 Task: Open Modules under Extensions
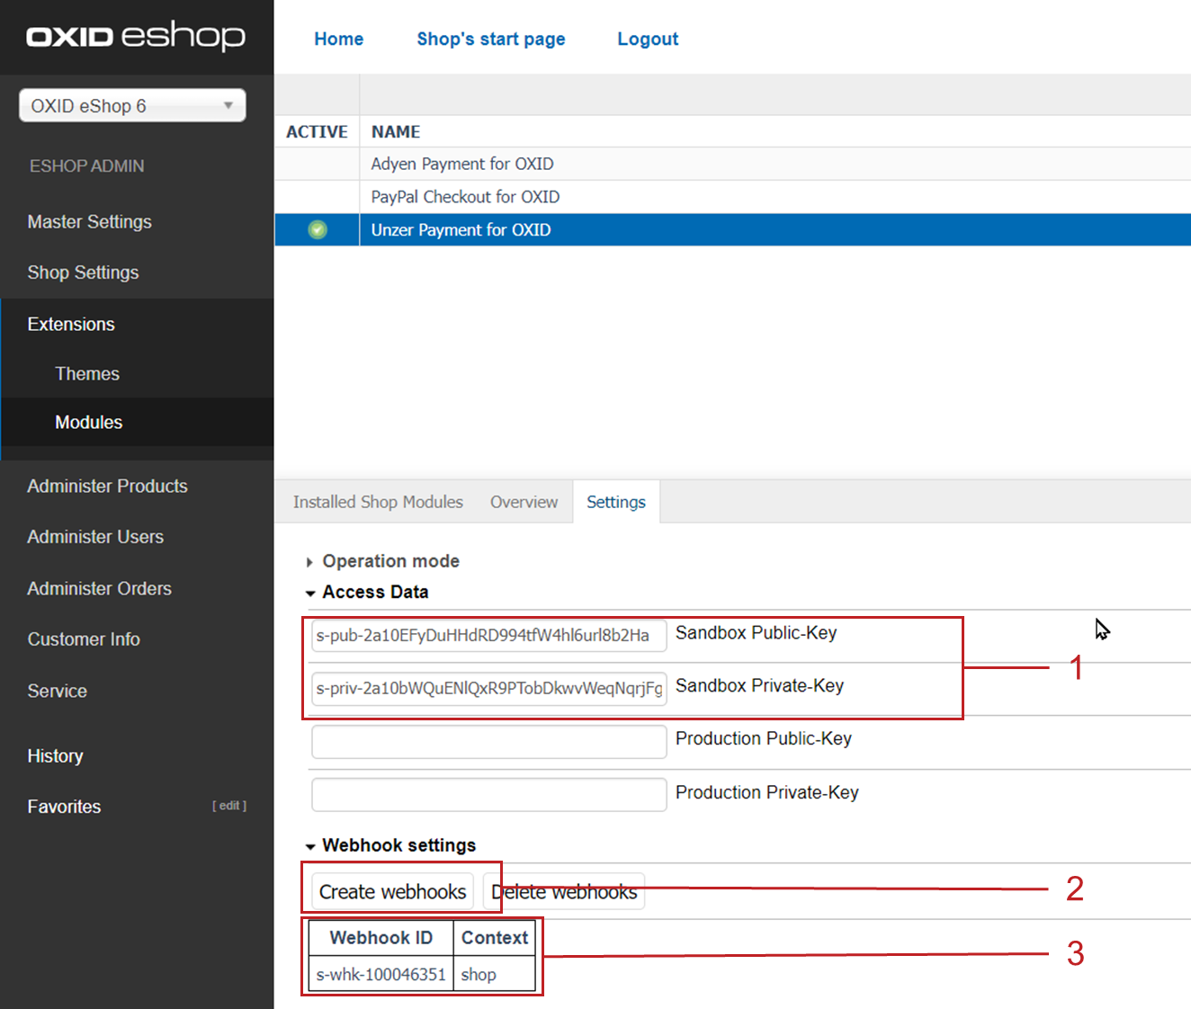(x=89, y=422)
